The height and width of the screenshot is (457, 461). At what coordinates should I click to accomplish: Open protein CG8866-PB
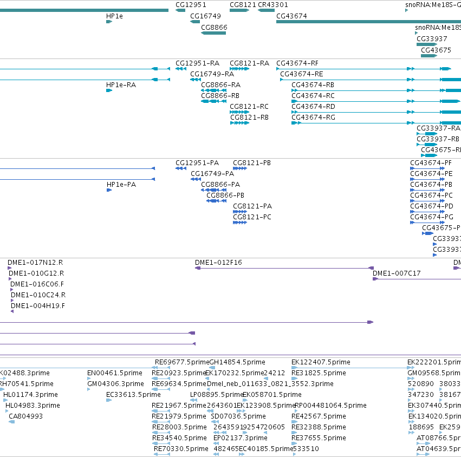pyautogui.click(x=216, y=201)
